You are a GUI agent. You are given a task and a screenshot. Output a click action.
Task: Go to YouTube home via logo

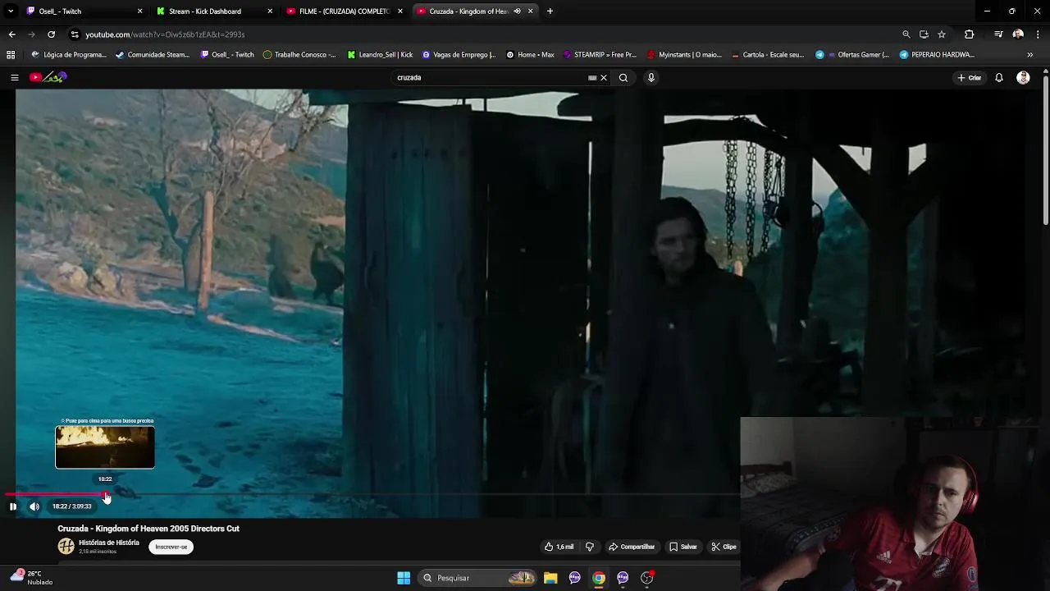pyautogui.click(x=48, y=77)
